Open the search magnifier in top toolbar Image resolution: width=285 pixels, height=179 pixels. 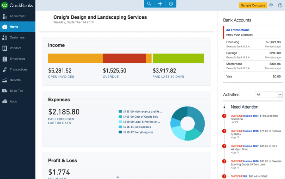coord(149,3)
